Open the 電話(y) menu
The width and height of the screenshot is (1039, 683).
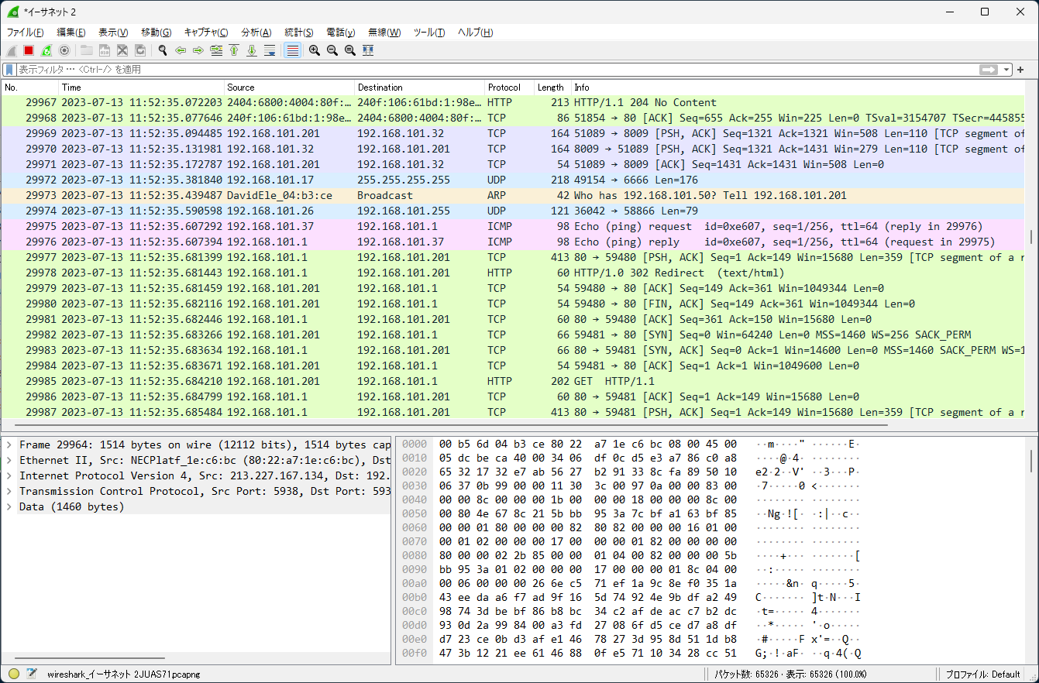(x=341, y=33)
